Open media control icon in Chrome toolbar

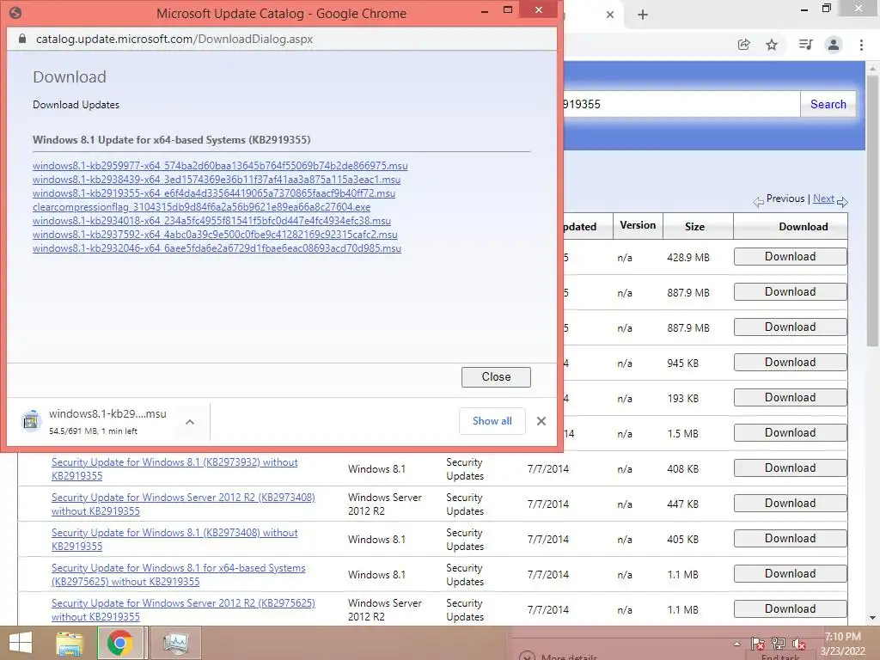(x=805, y=45)
